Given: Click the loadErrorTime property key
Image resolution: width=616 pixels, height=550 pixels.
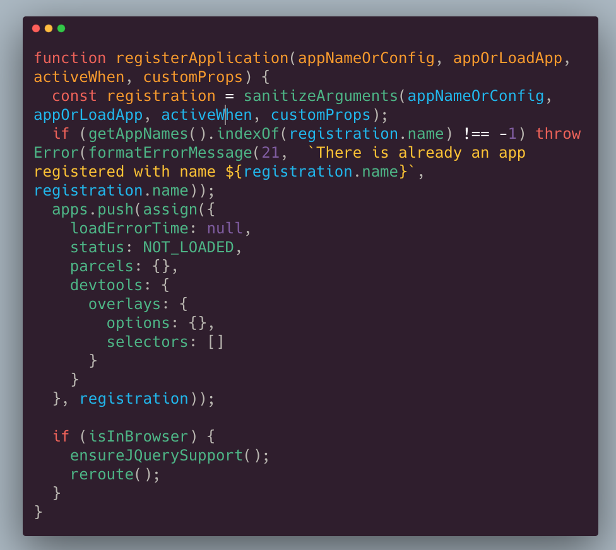Looking at the screenshot, I should point(129,228).
